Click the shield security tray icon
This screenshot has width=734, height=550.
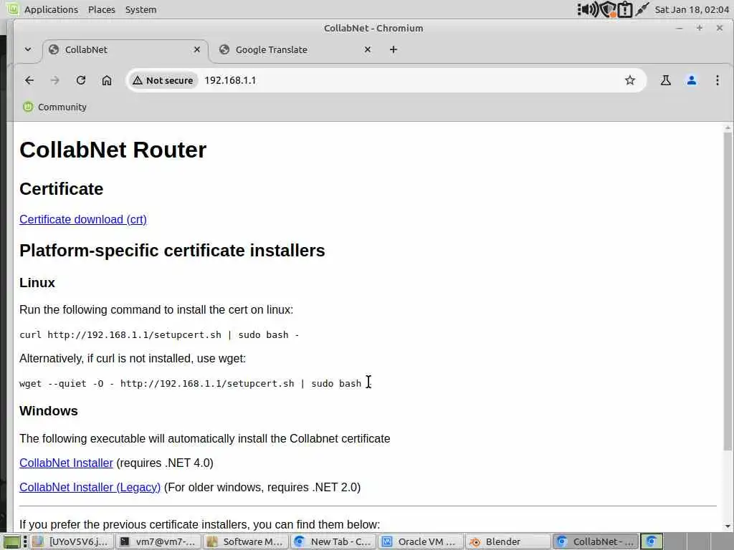pos(608,9)
